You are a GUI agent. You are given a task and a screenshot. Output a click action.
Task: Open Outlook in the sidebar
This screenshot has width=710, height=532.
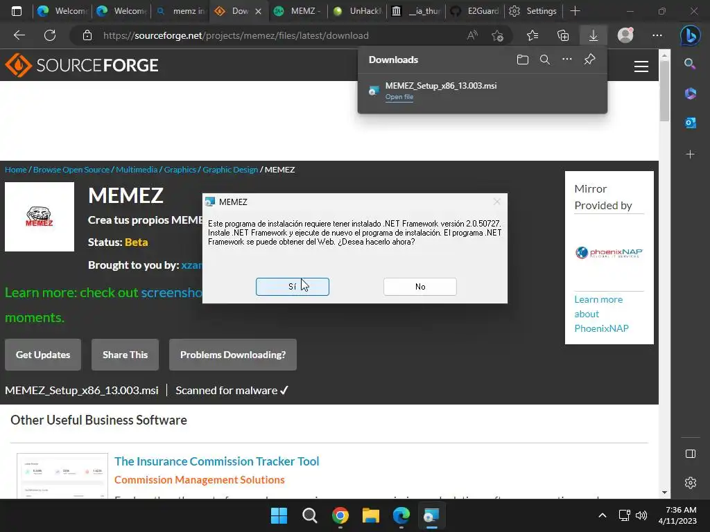pos(690,123)
